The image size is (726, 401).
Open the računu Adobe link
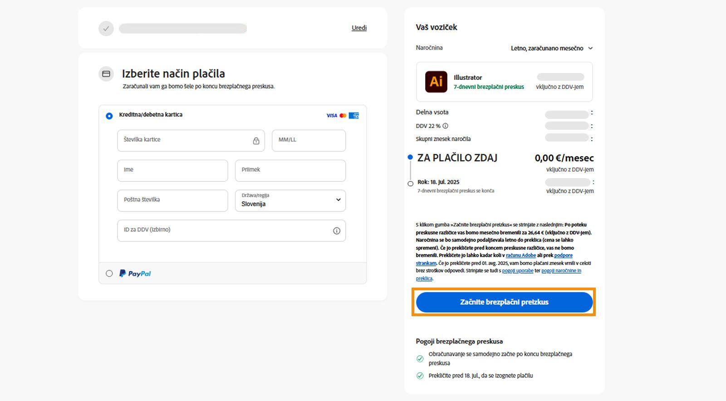coord(521,255)
